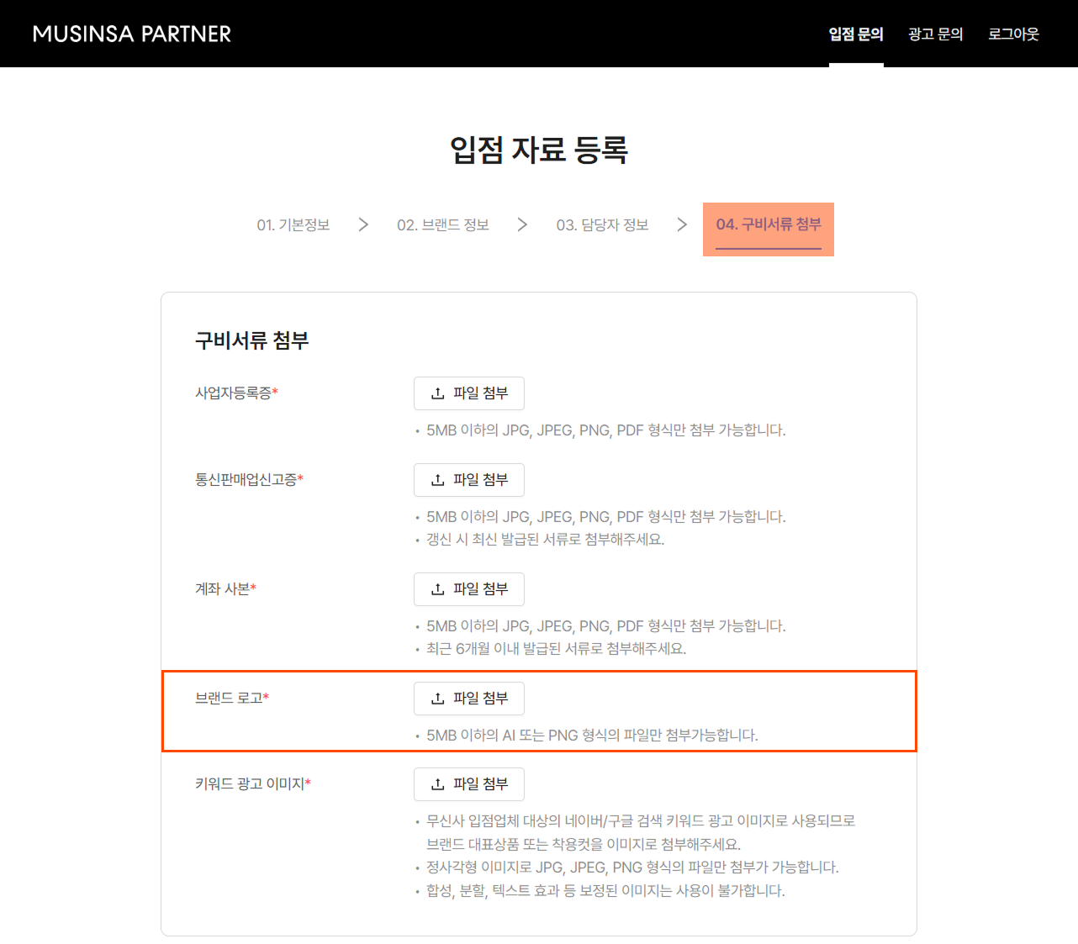This screenshot has width=1078, height=944.
Task: Click chevron arrow after 02. 브랜드 정보 step
Action: pos(522,224)
